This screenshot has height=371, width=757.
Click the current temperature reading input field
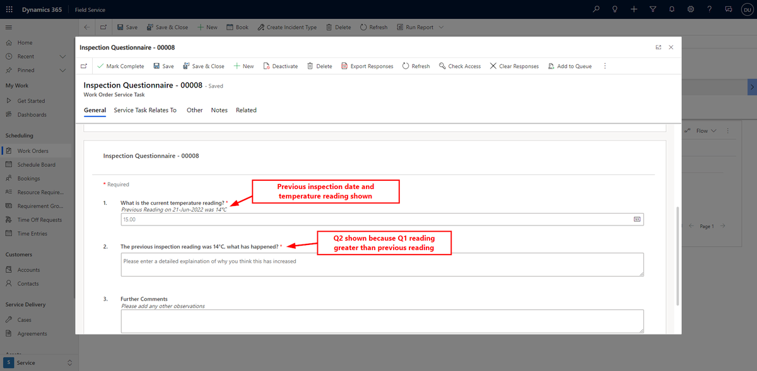pyautogui.click(x=382, y=219)
